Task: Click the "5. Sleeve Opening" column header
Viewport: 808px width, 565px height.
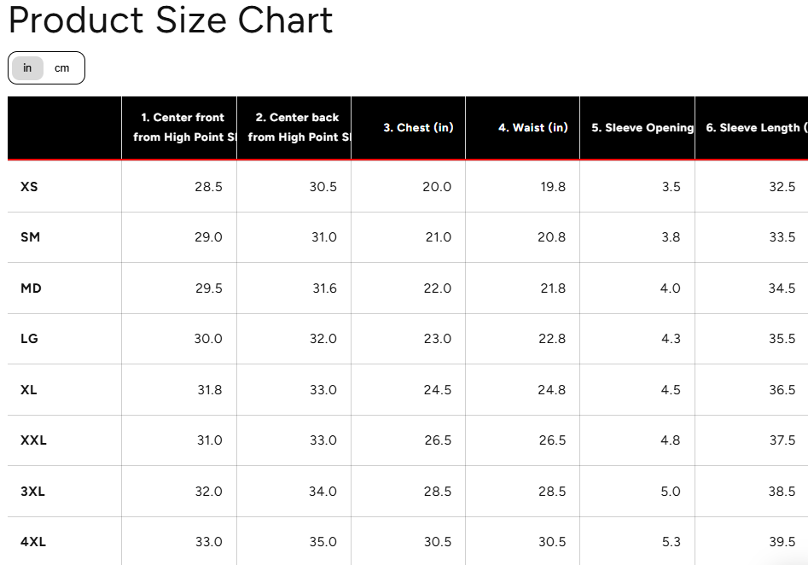Action: click(x=642, y=127)
